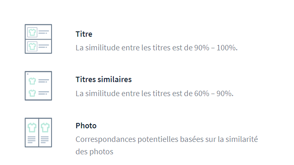294x165 pixels.
Task: Click right t-shirt in Photo icon
Action: click(45, 127)
